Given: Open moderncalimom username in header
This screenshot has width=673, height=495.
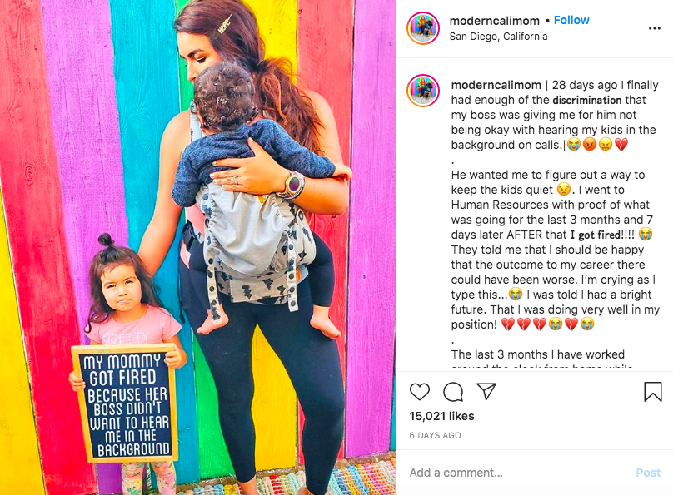Looking at the screenshot, I should pos(495,21).
